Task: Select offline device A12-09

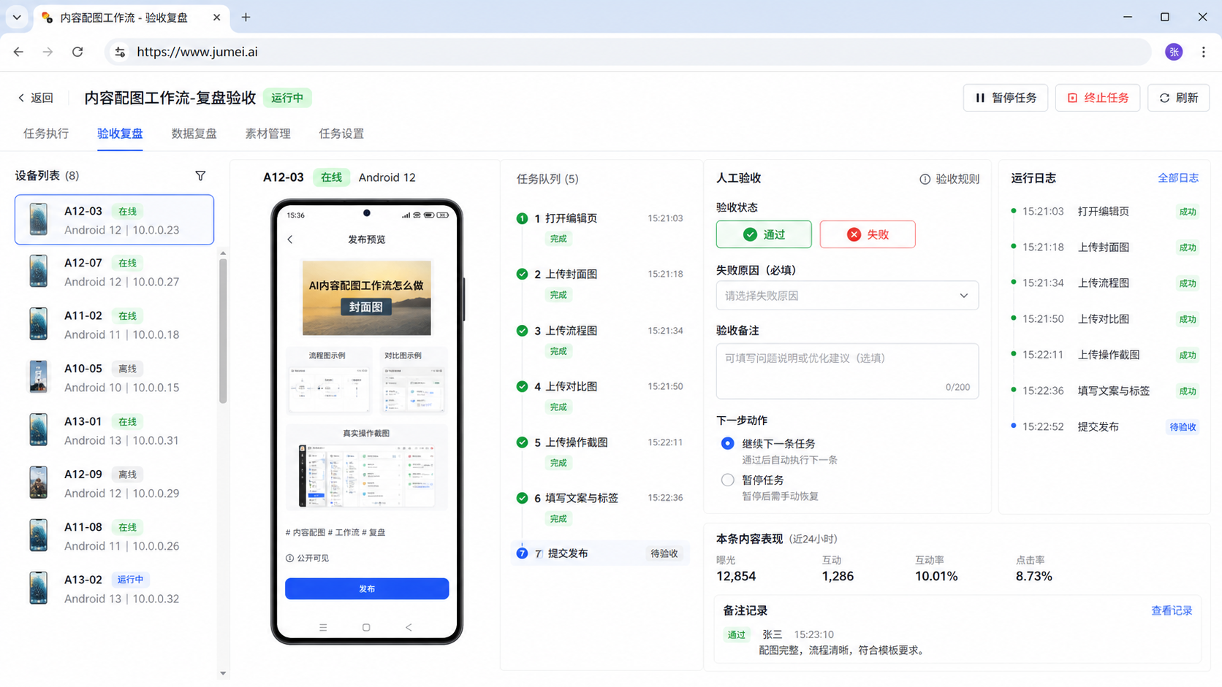Action: [x=114, y=483]
